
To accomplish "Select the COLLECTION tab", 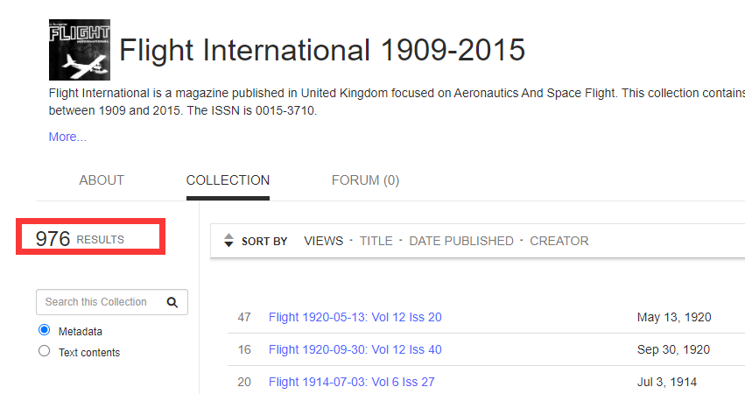I will [228, 180].
